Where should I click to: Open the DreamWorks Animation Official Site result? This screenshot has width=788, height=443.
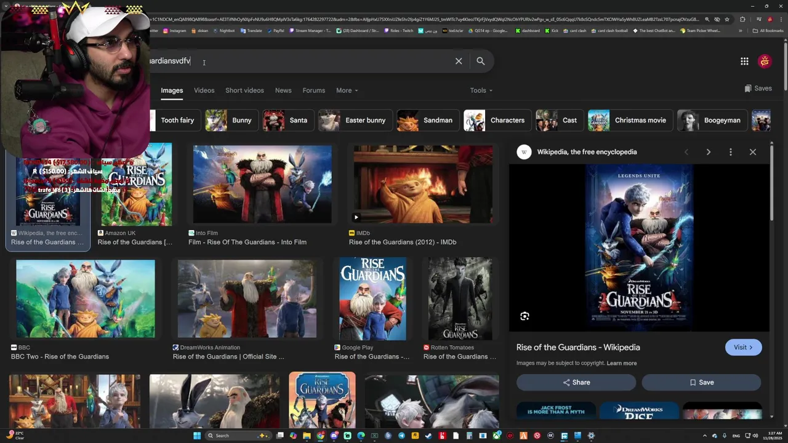coord(247,298)
